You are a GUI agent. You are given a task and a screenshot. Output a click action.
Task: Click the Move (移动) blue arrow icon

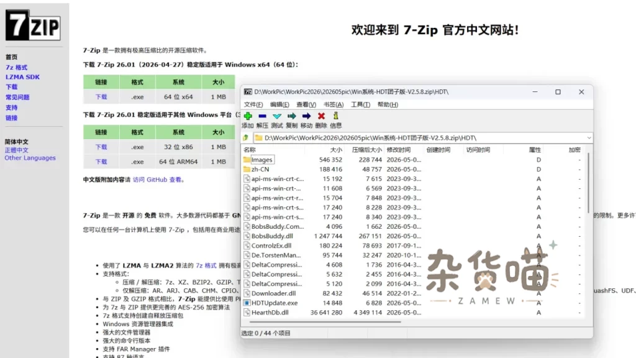(306, 116)
